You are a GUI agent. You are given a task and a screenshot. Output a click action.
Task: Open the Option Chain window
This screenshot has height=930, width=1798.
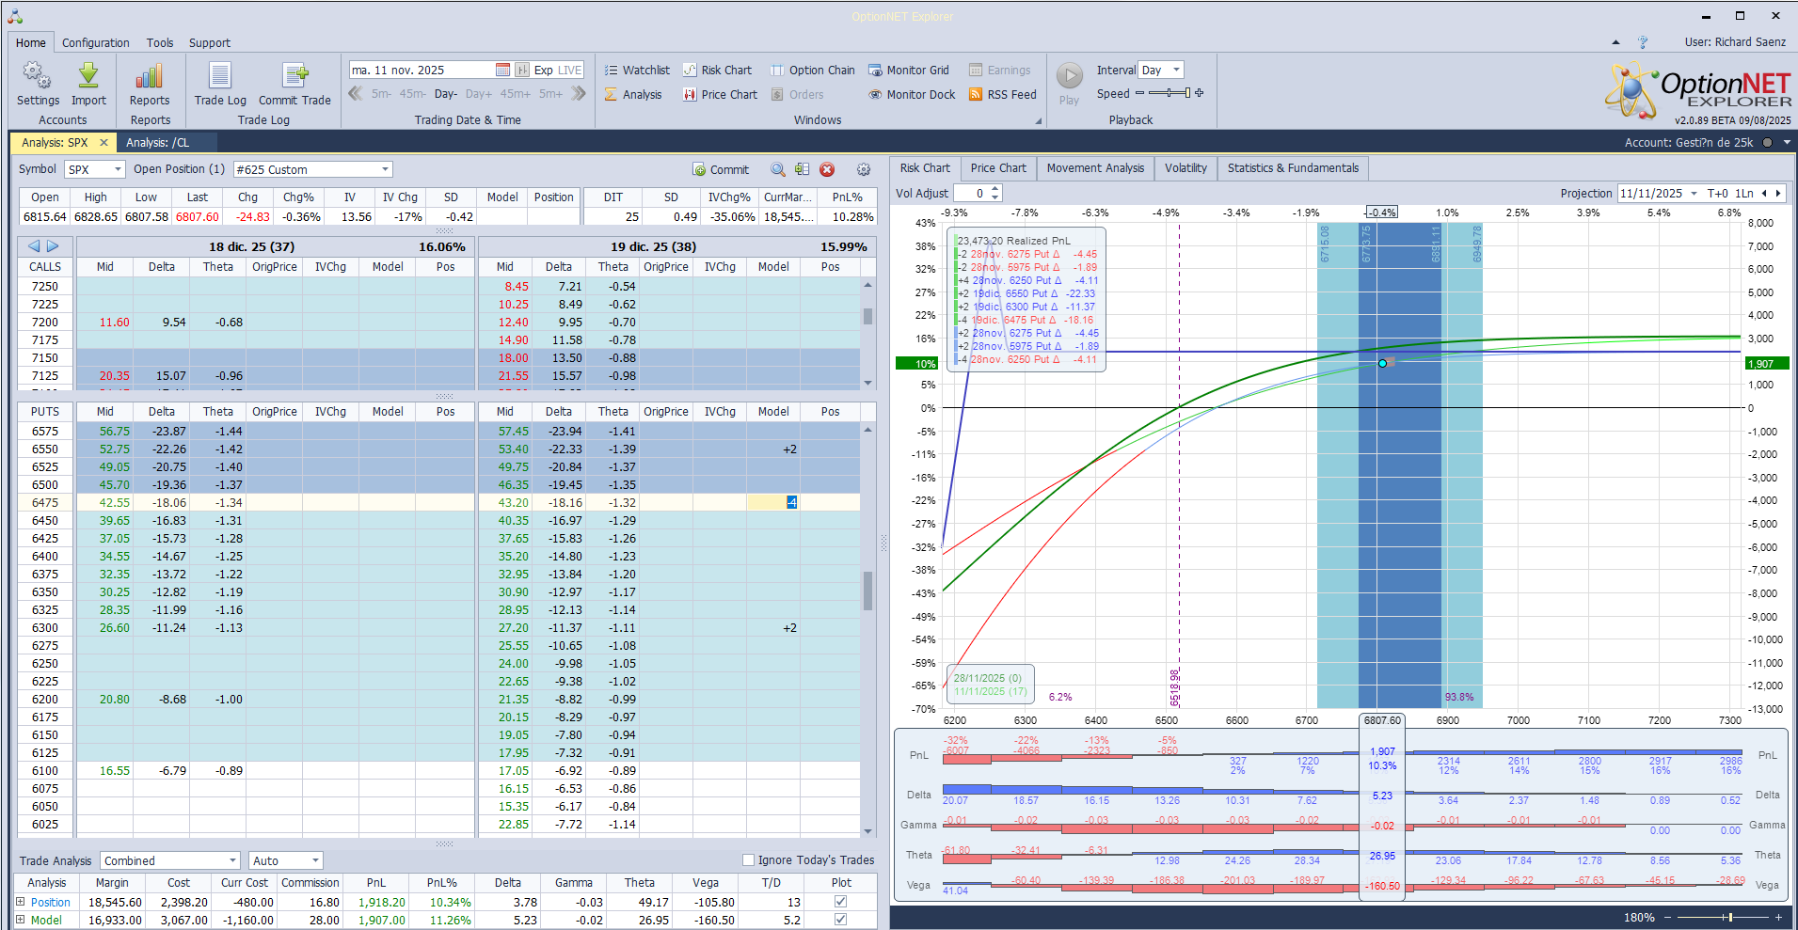812,71
